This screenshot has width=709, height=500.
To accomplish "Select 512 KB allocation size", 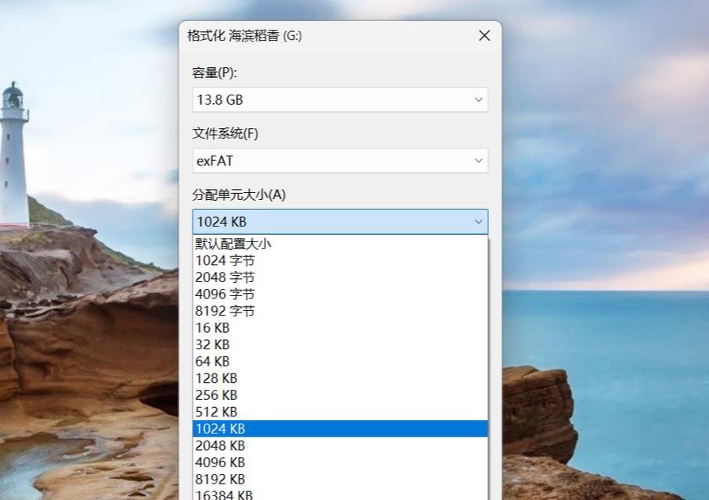I will [340, 412].
